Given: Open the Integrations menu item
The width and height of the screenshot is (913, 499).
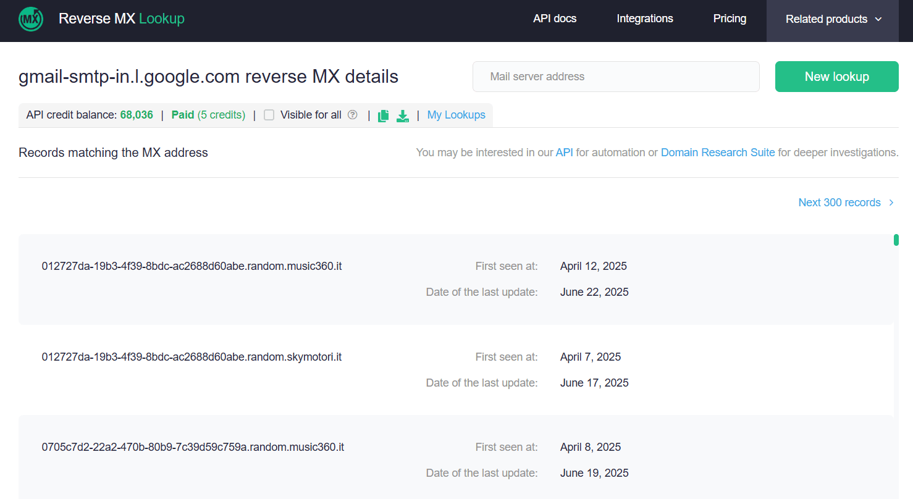Looking at the screenshot, I should (645, 19).
